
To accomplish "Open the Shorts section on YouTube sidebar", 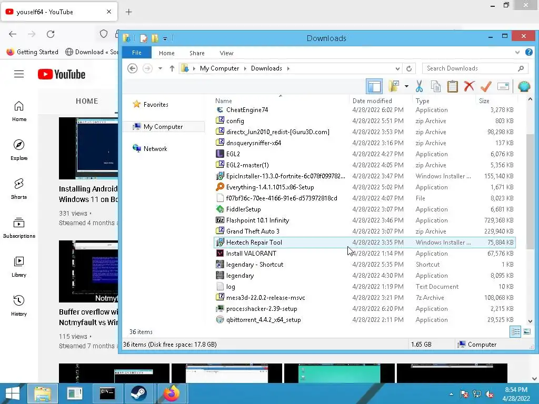I will [19, 189].
